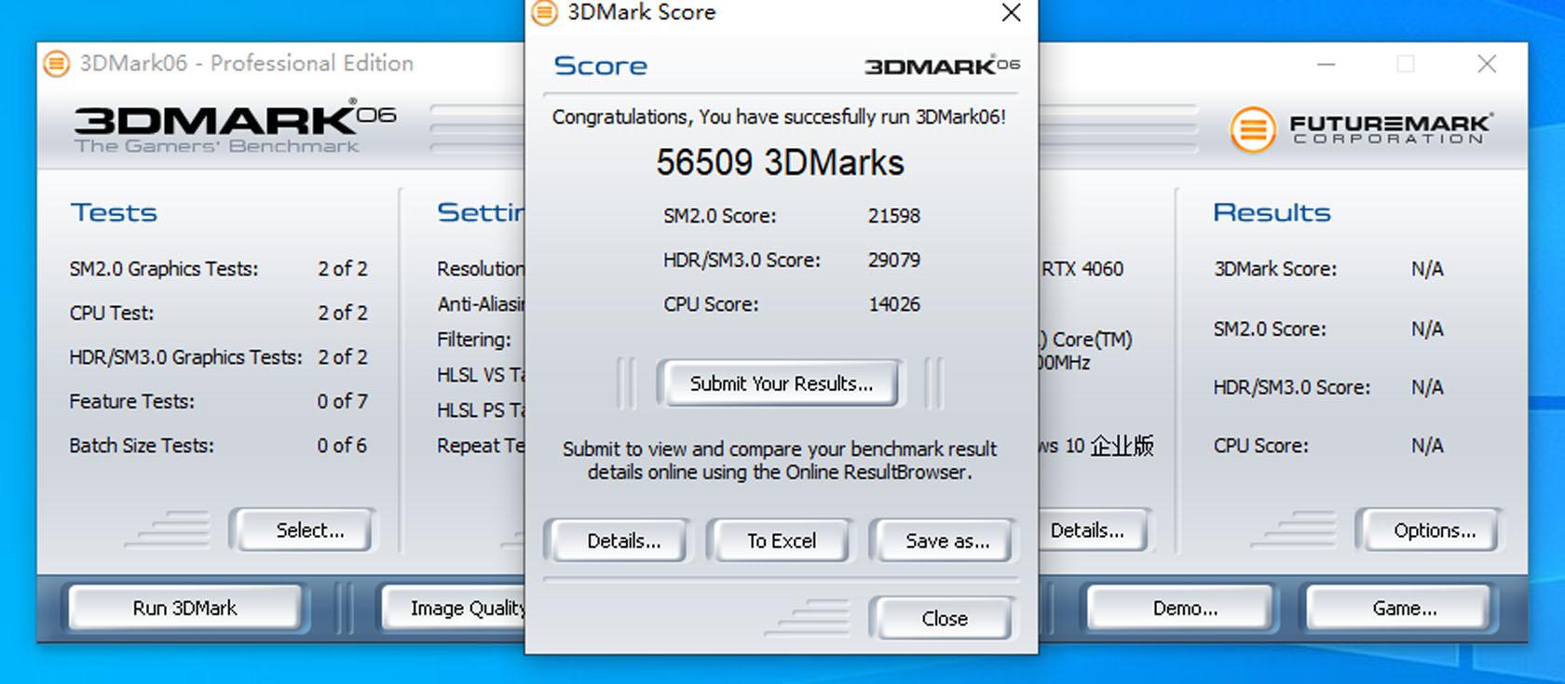Screen dimensions: 1565x684
Task: Click SM2.0 Graphics Tests label
Action: pos(163,269)
